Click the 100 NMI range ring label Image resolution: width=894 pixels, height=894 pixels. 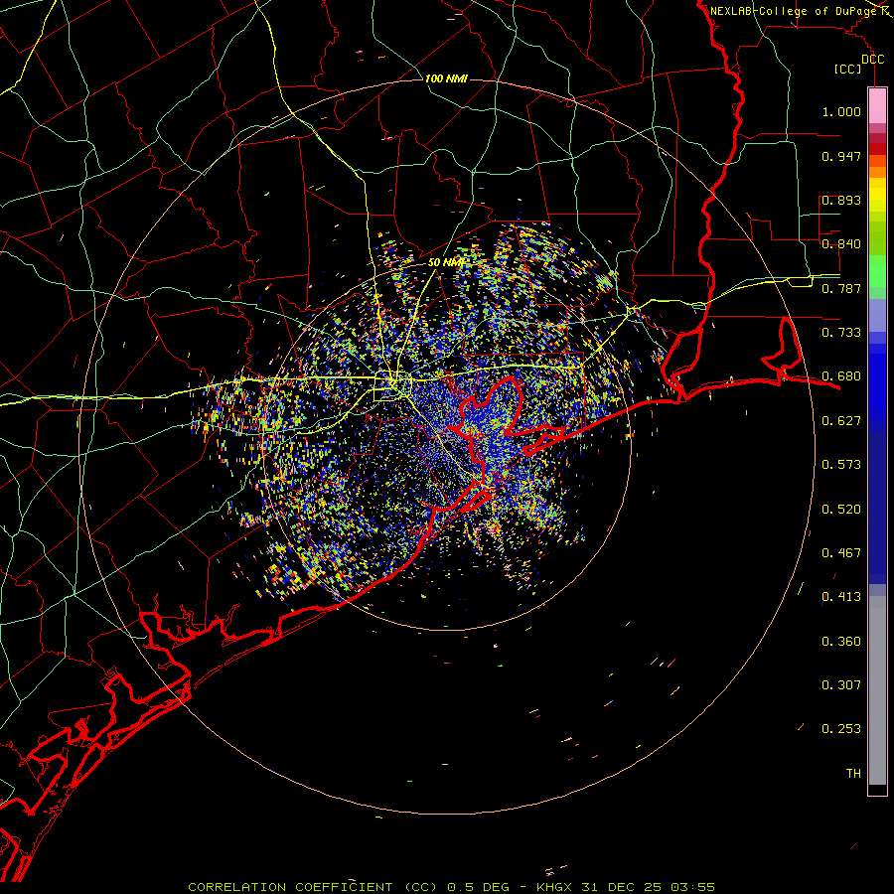pyautogui.click(x=446, y=78)
